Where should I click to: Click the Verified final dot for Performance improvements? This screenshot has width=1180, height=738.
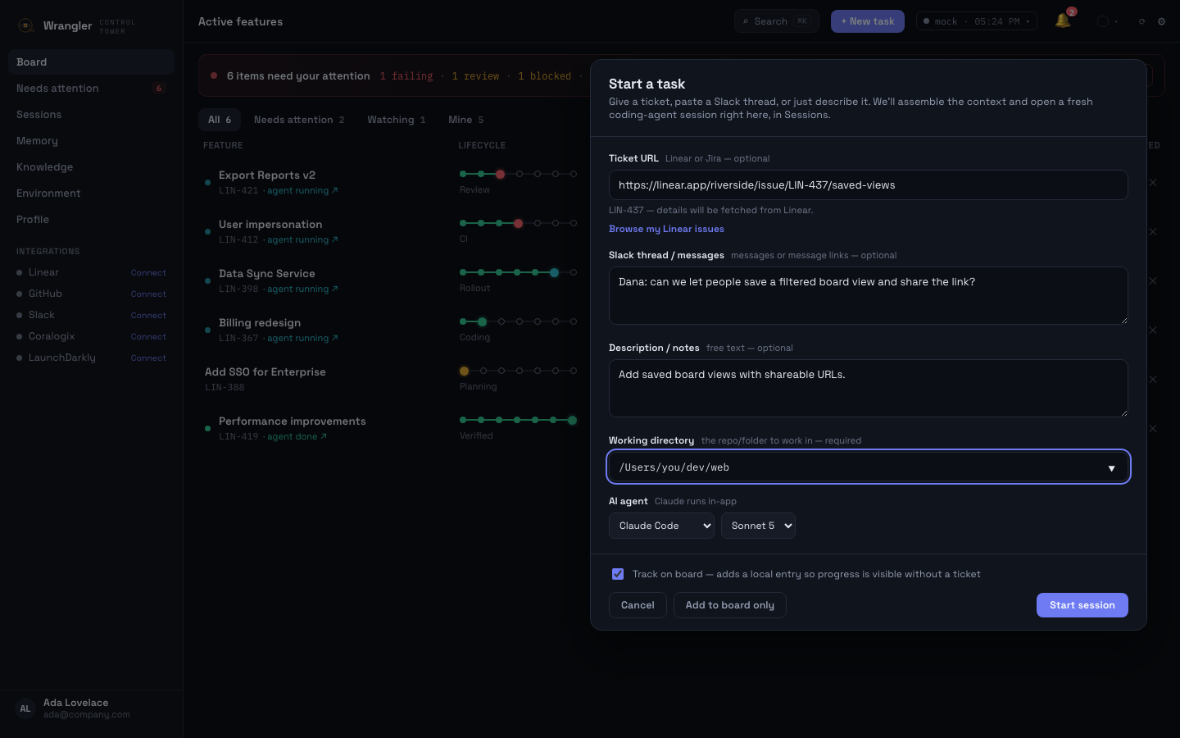point(572,420)
